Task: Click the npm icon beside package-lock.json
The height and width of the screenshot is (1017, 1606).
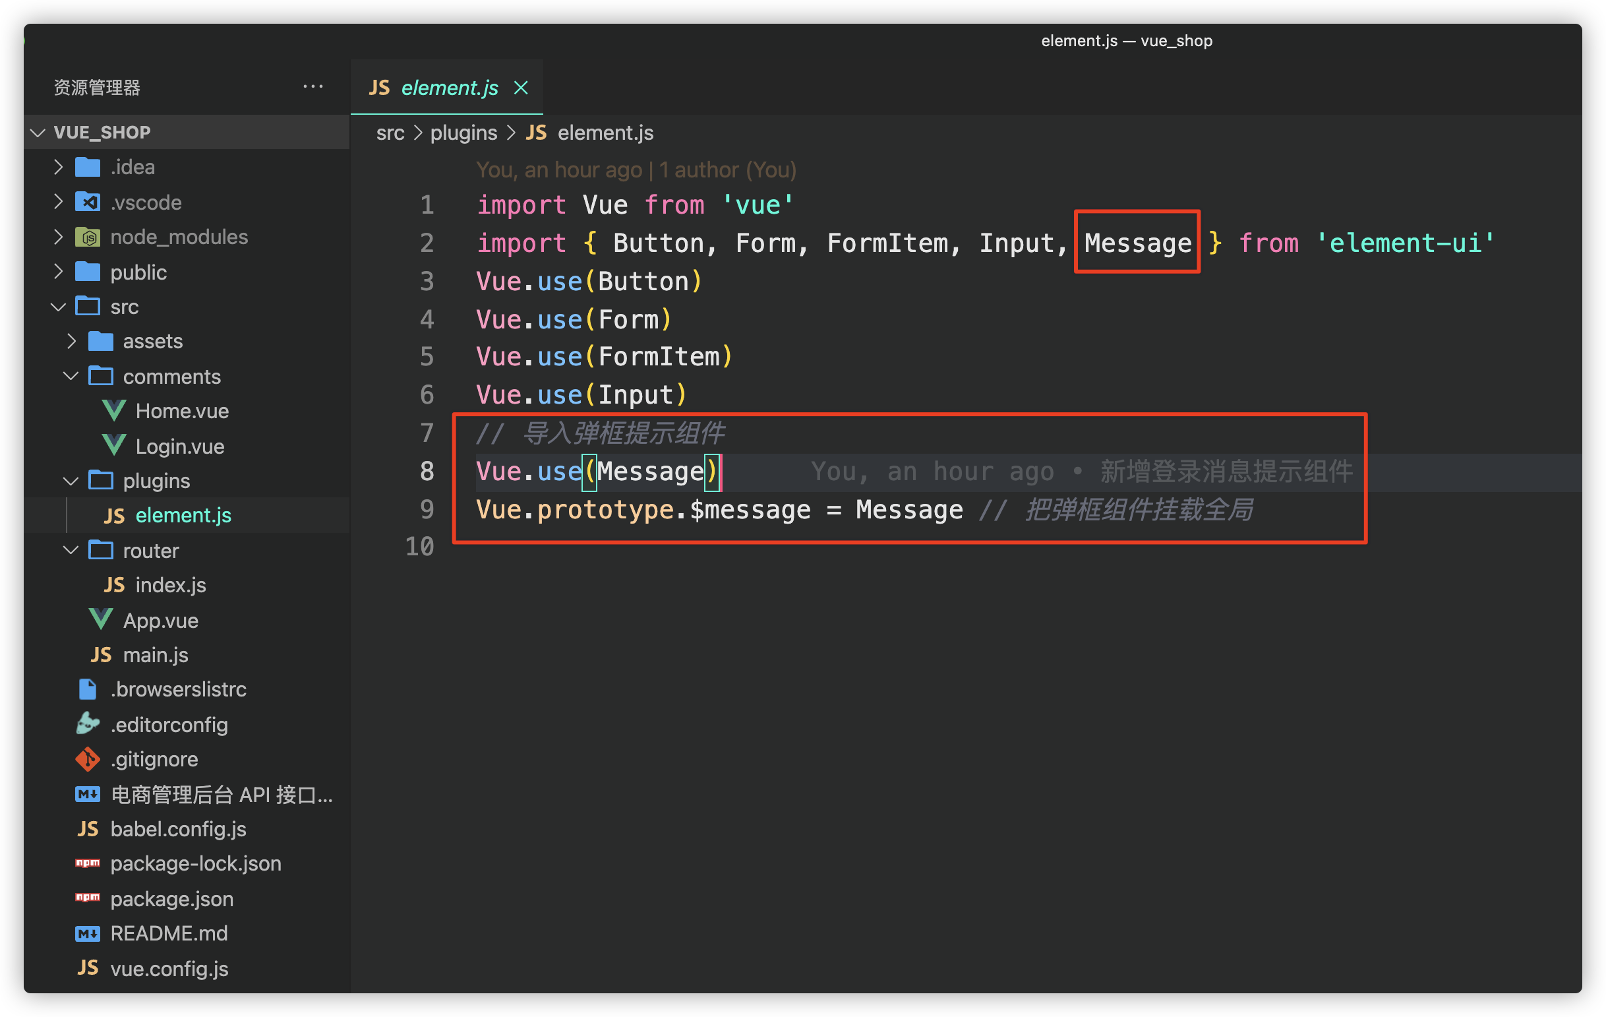Action: click(x=88, y=863)
